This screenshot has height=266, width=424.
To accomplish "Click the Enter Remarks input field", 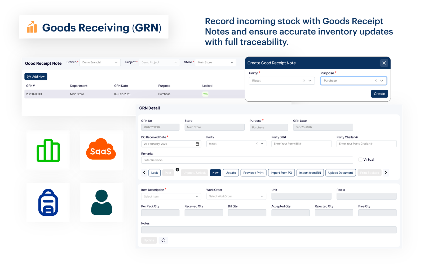I will click(x=246, y=160).
